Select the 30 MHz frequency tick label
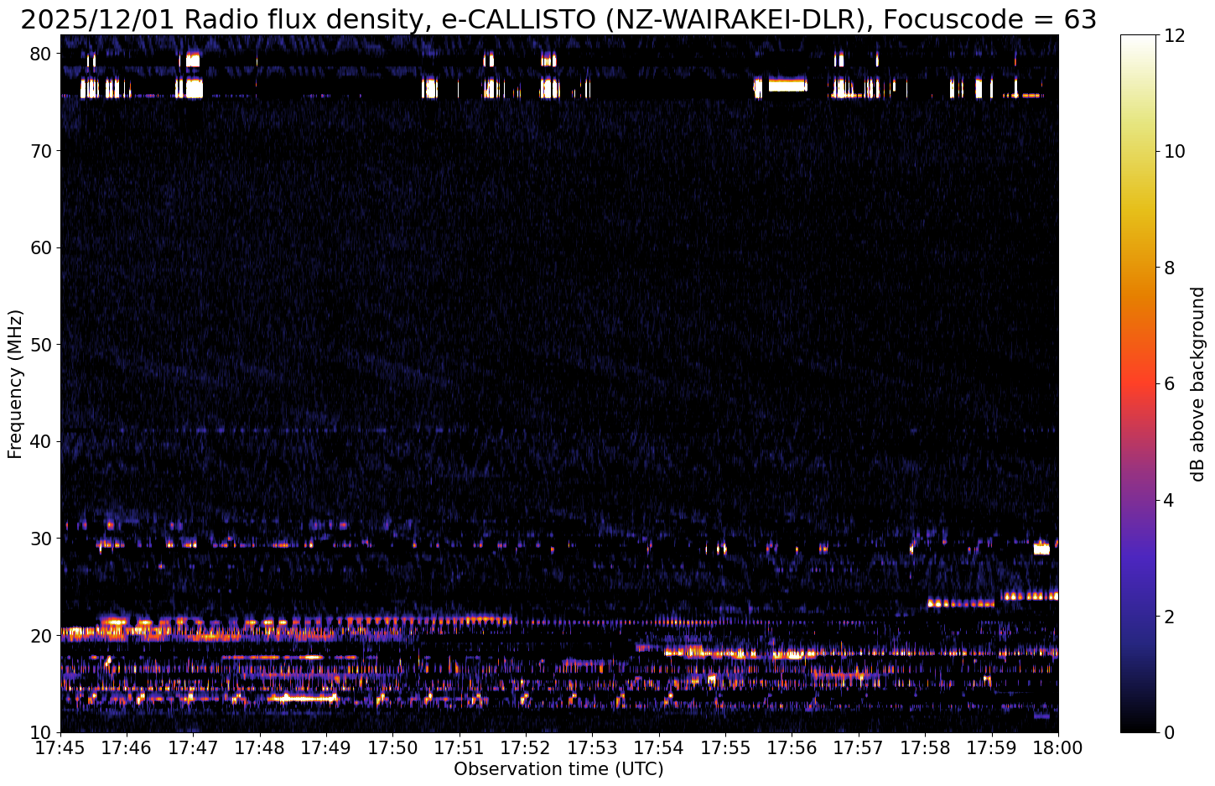Screen dimensions: 1215x786 42,539
